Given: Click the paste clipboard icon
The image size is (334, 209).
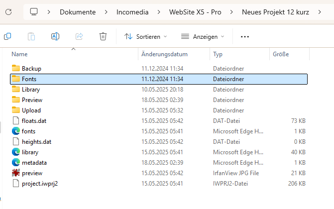Looking at the screenshot, I should [x=31, y=36].
